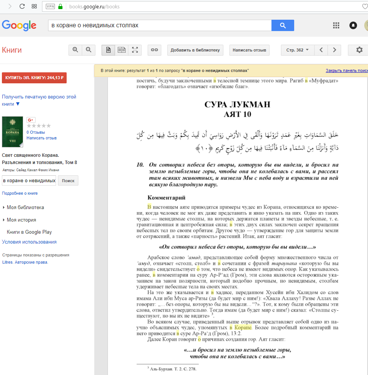Enter full screen reading mode
Screen dimensions: 368x375
coord(135,50)
